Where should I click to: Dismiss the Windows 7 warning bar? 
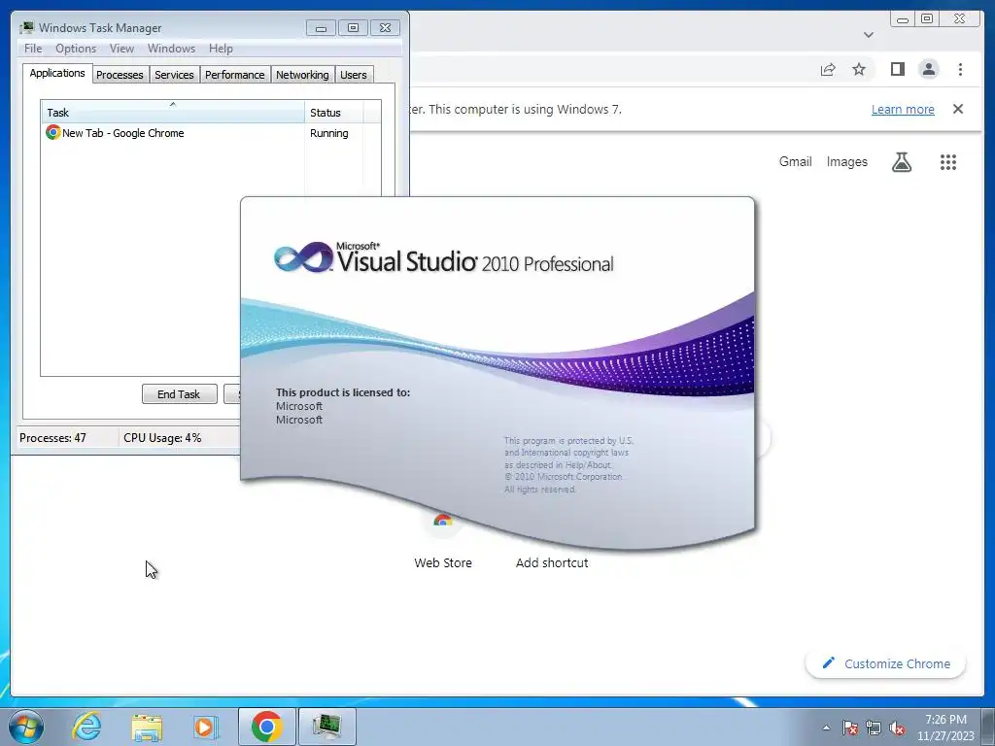pyautogui.click(x=958, y=109)
